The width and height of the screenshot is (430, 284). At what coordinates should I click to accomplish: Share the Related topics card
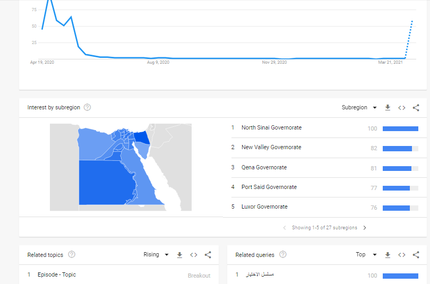pyautogui.click(x=208, y=255)
